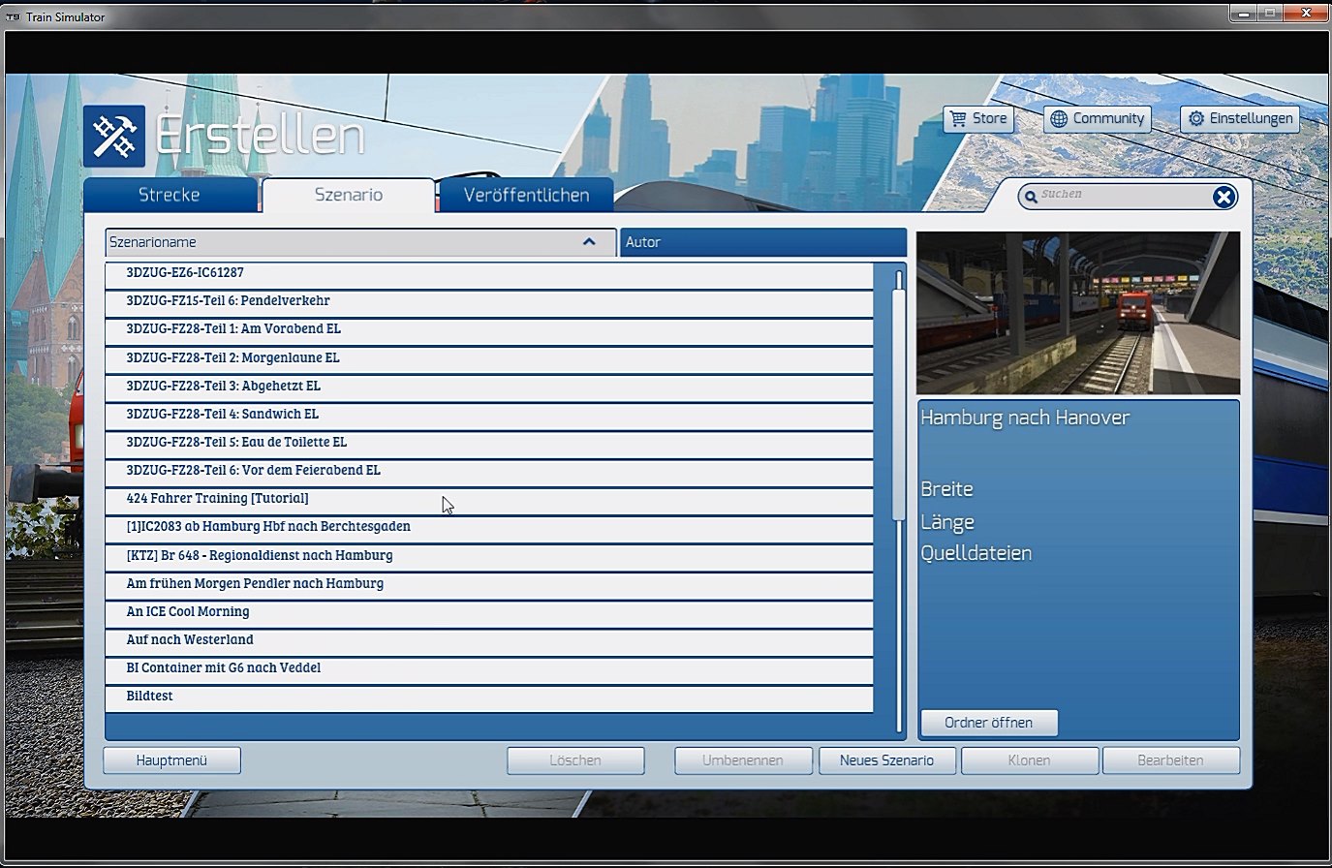Open the Store
The width and height of the screenshot is (1332, 868).
click(x=979, y=118)
